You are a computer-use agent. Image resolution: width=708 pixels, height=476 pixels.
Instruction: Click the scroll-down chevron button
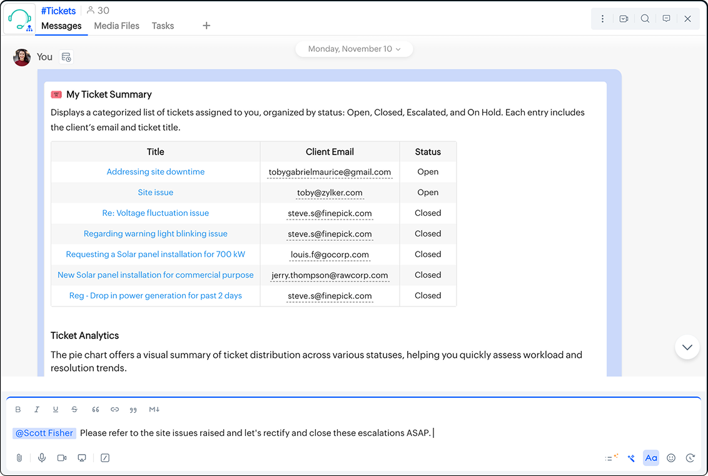(x=687, y=347)
